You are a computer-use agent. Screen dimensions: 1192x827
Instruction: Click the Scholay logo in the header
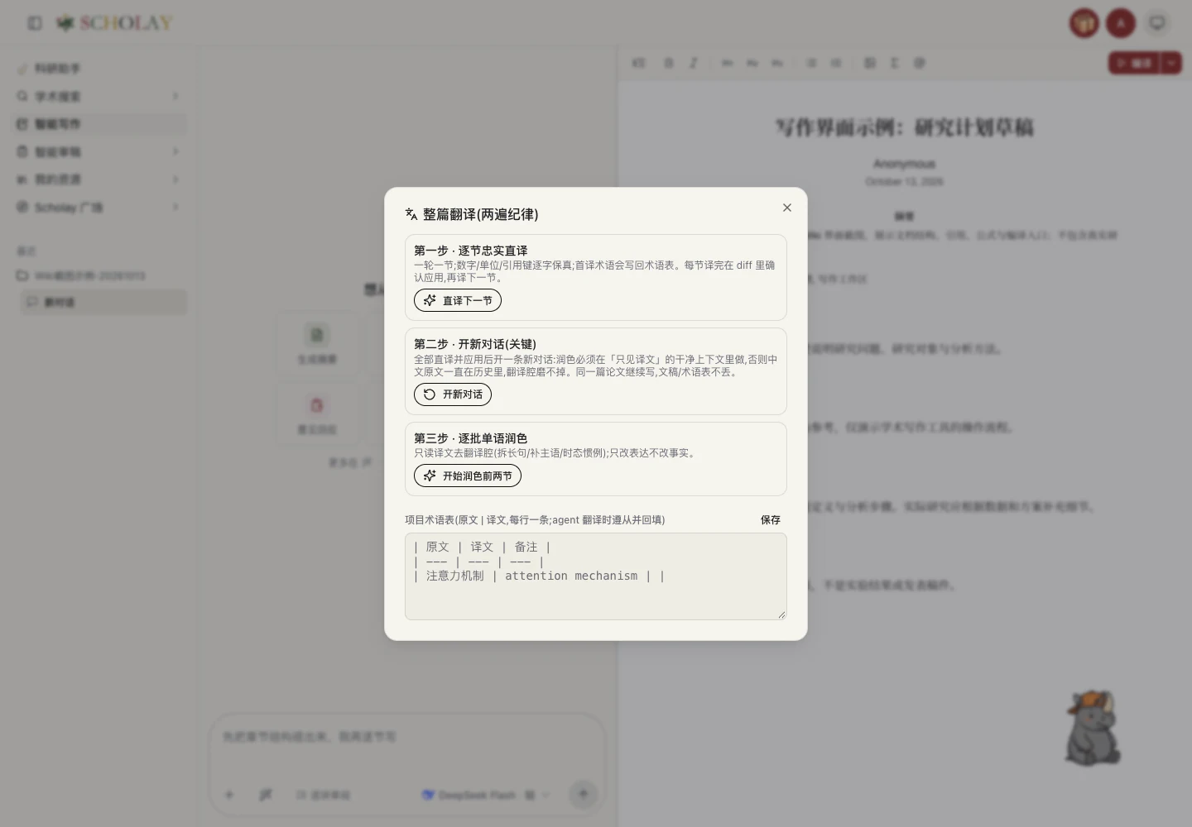point(114,23)
